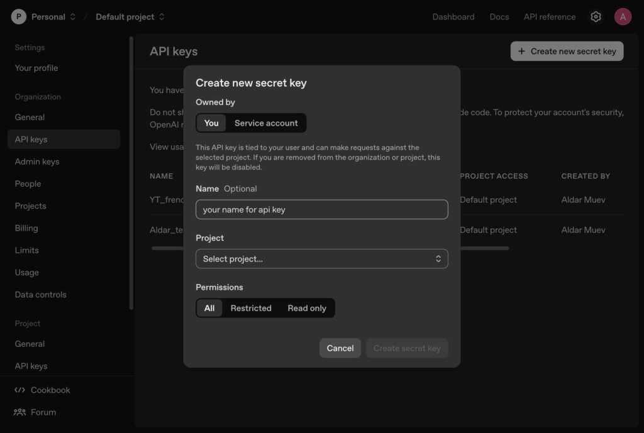Select the You ownership option
Image resolution: width=644 pixels, height=433 pixels.
click(x=211, y=123)
